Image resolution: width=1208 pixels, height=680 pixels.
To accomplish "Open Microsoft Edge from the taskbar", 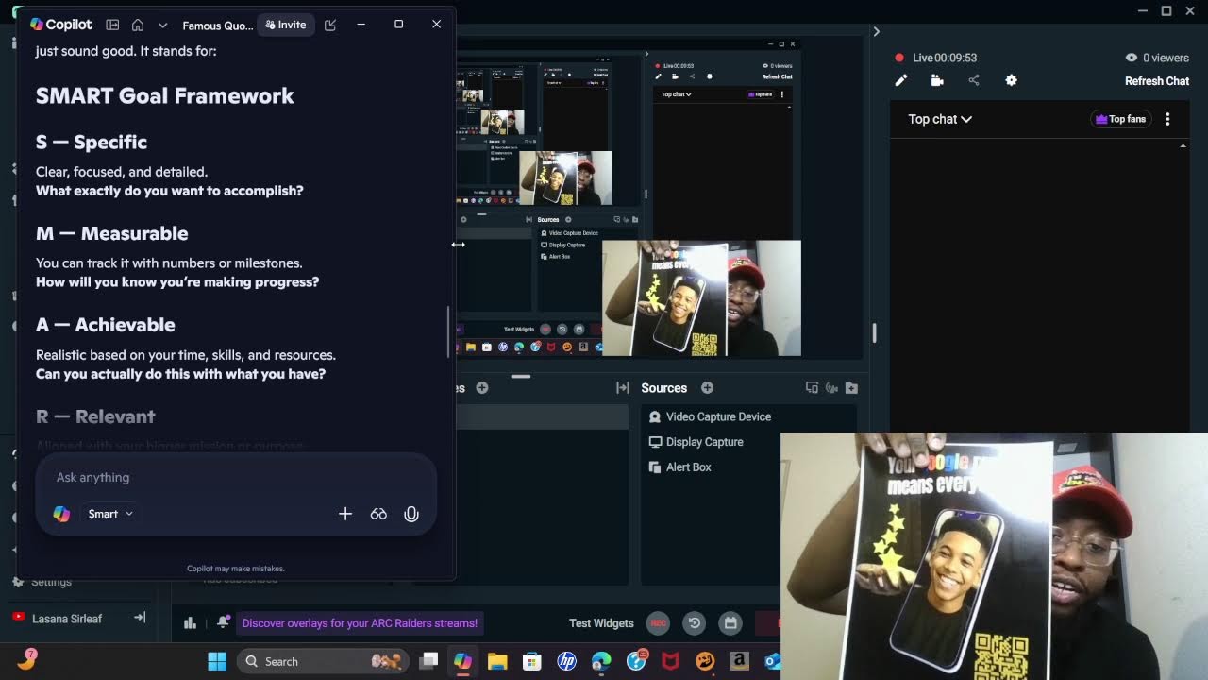I will pyautogui.click(x=601, y=661).
